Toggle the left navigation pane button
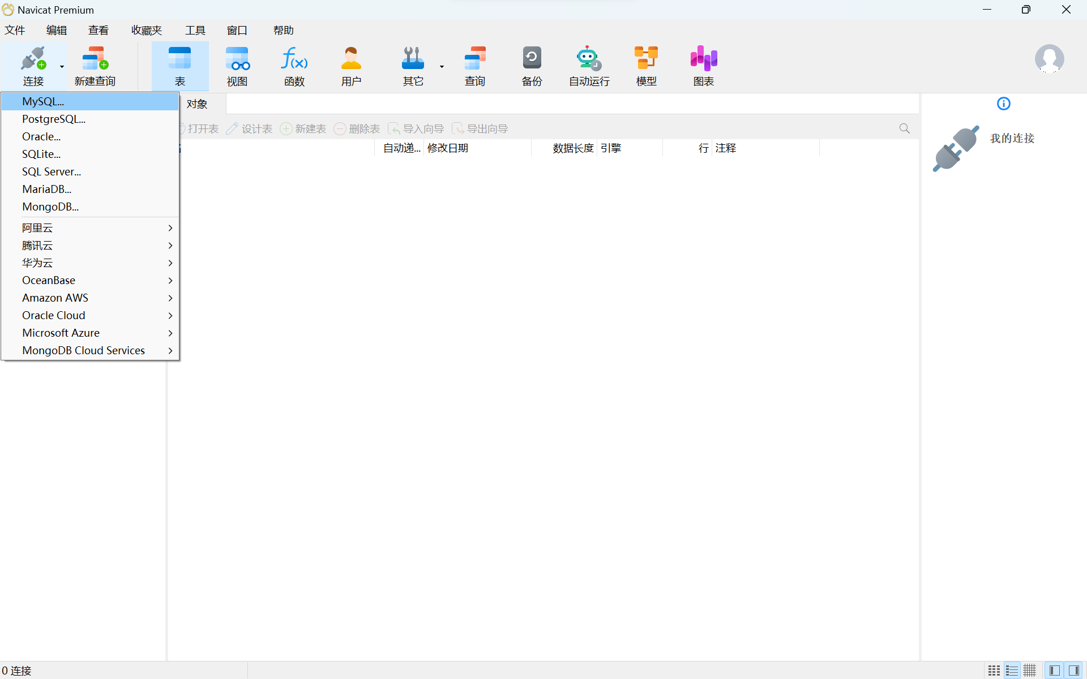The width and height of the screenshot is (1087, 679). [1054, 671]
